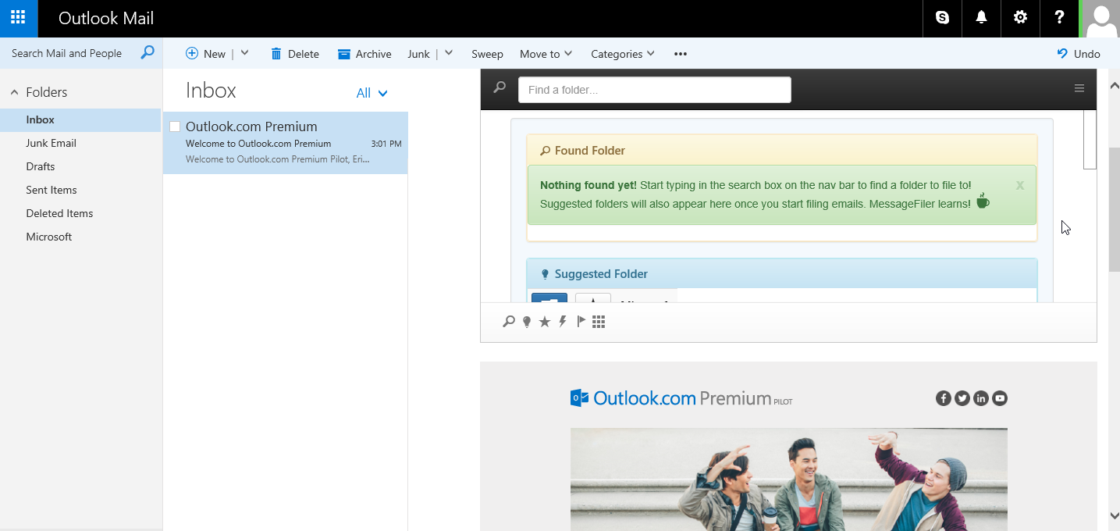This screenshot has height=531, width=1120.
Task: Open the account profile picture menu
Action: pos(1100,18)
